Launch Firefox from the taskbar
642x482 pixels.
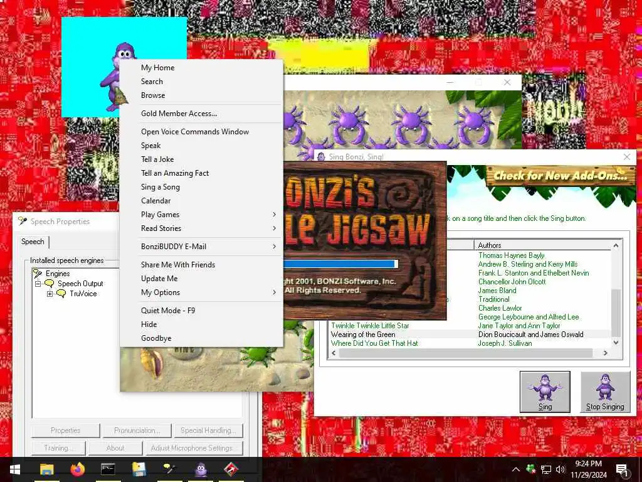coord(77,469)
